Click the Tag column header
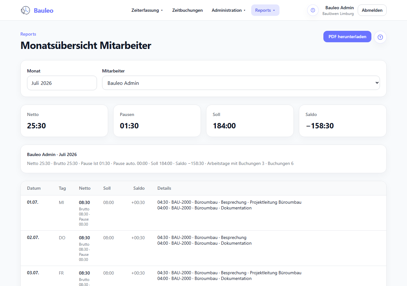The width and height of the screenshot is (407, 286). tap(62, 188)
